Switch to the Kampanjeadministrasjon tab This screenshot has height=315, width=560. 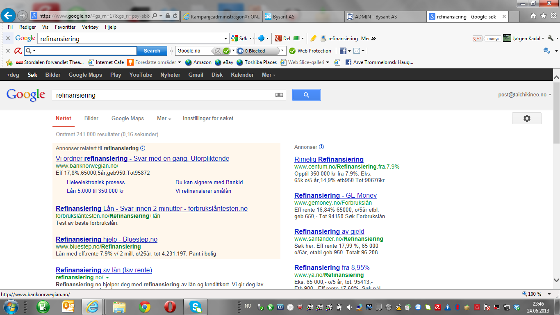point(221,16)
